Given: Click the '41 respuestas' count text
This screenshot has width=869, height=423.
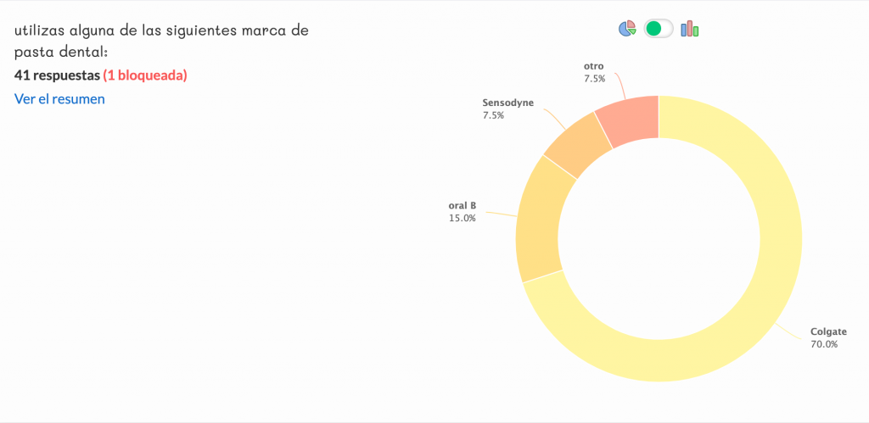Looking at the screenshot, I should coord(57,75).
